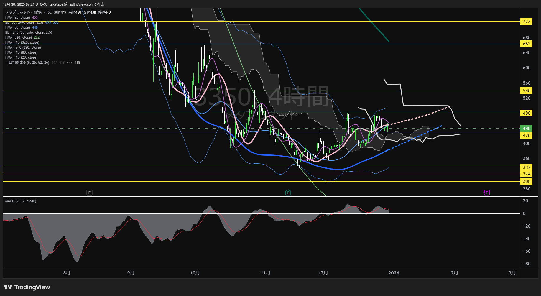Click the yellow 300 price level label
541x296 pixels.
[526, 182]
